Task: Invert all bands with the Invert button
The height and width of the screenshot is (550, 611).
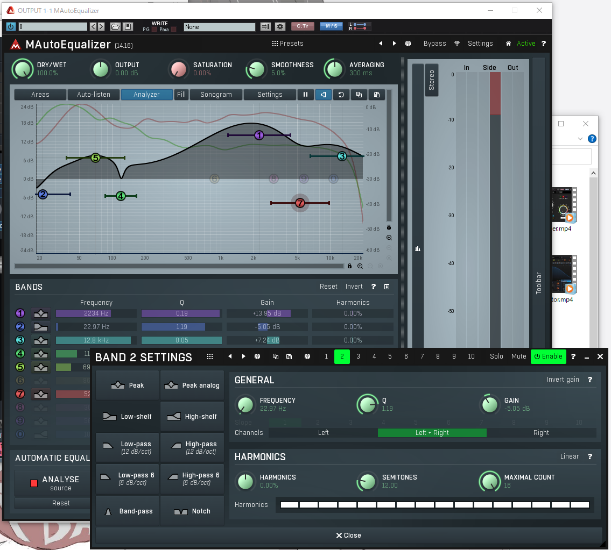Action: (354, 287)
